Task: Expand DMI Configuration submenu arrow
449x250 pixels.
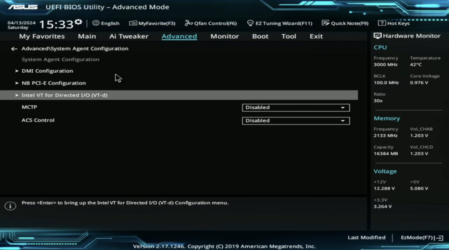Action: pyautogui.click(x=17, y=71)
